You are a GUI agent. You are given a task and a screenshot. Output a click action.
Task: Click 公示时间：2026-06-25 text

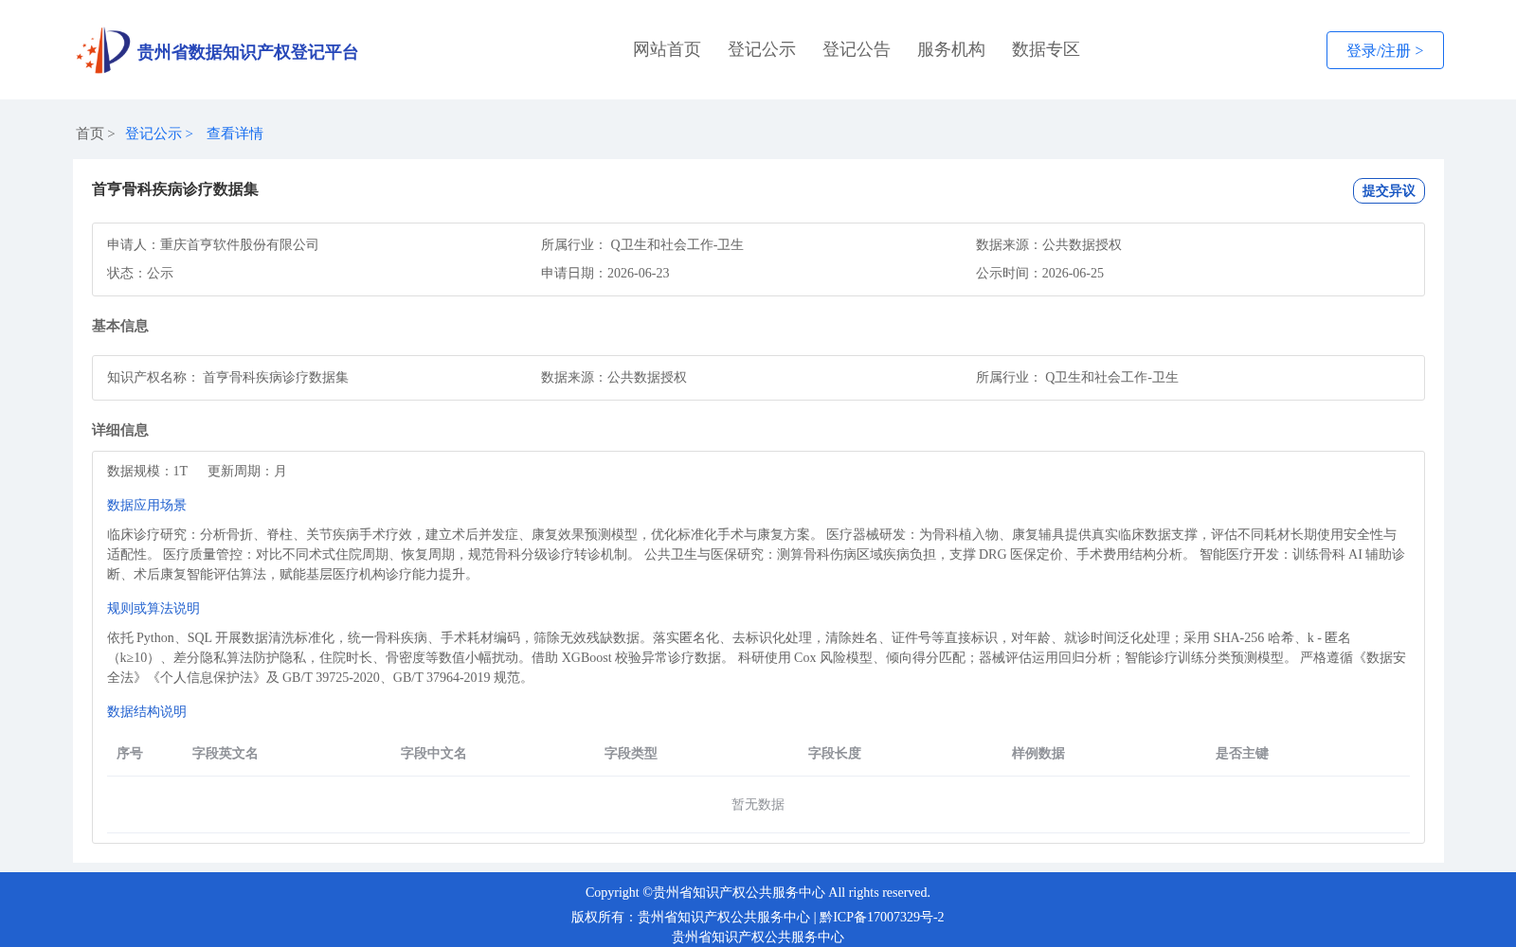(x=1039, y=273)
